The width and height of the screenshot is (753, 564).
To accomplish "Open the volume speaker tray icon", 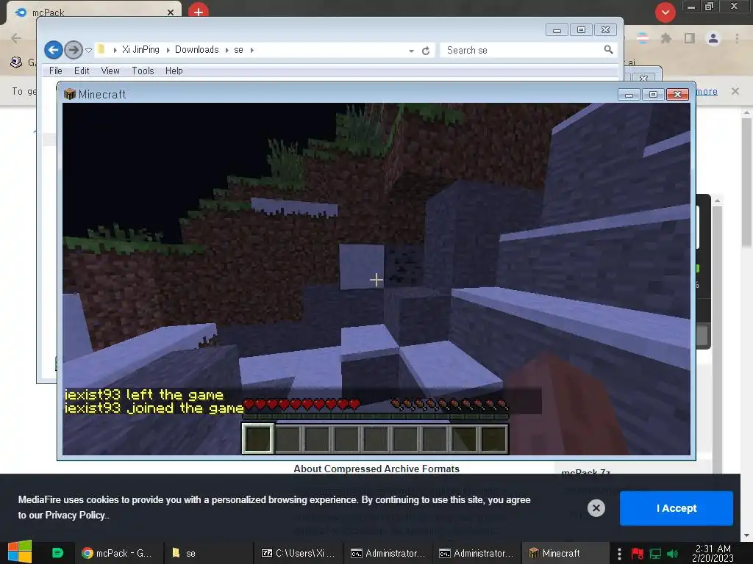I will [672, 554].
